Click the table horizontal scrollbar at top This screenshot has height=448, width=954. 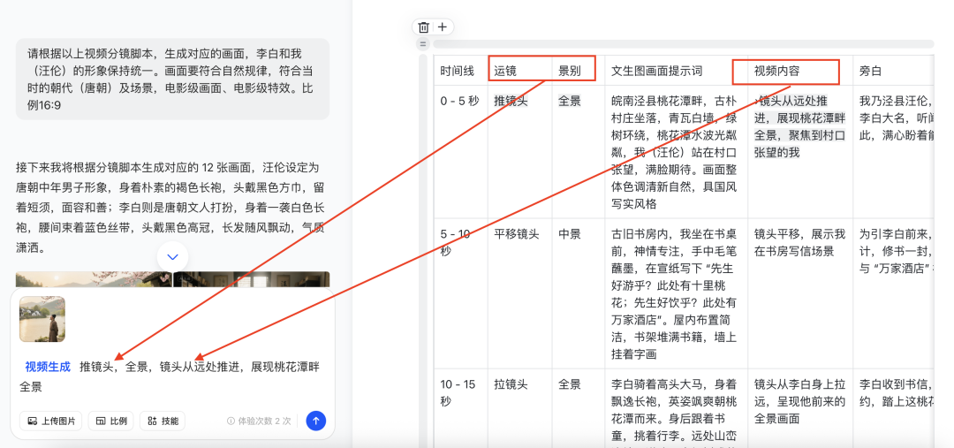tap(683, 44)
